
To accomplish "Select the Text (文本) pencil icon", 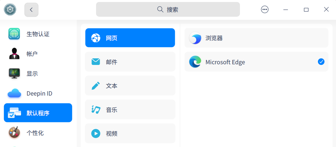I will pos(96,86).
